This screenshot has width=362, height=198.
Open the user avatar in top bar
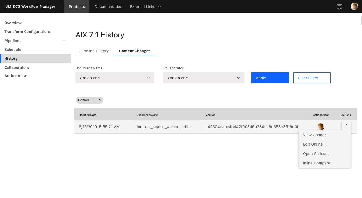click(x=354, y=7)
